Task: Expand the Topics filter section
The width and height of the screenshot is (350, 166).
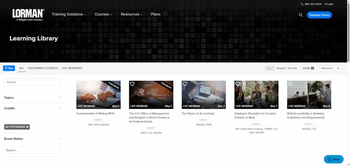Action: [x=59, y=98]
